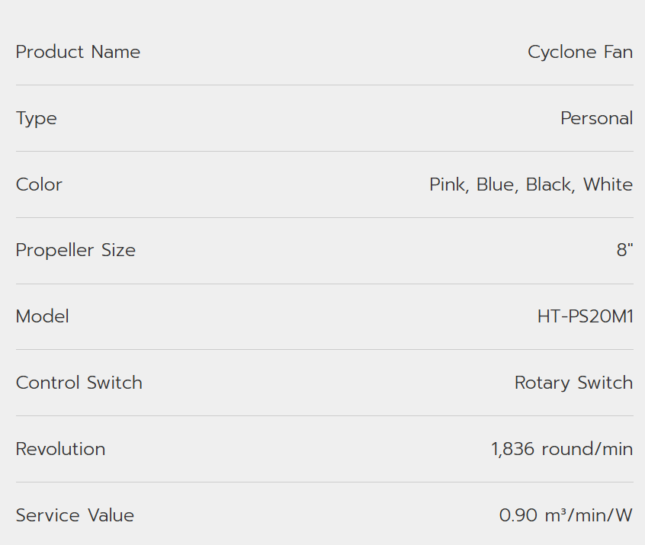The height and width of the screenshot is (545, 645).
Task: Select the HT-PS20M1 model number
Action: click(585, 316)
